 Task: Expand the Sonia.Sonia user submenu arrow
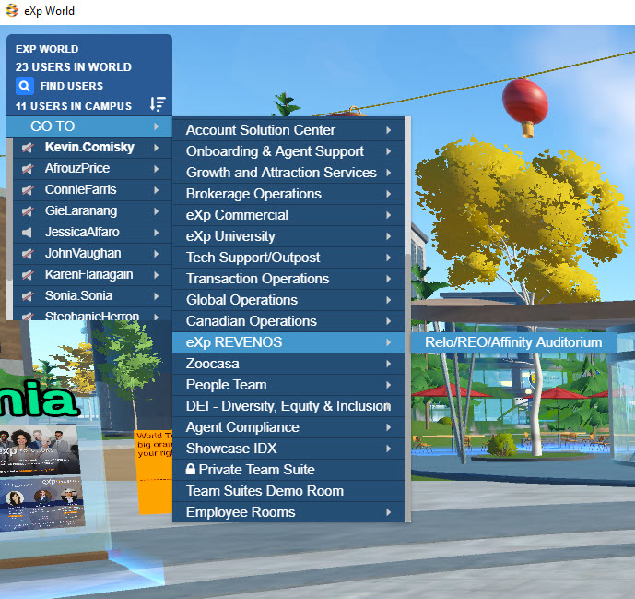[157, 296]
